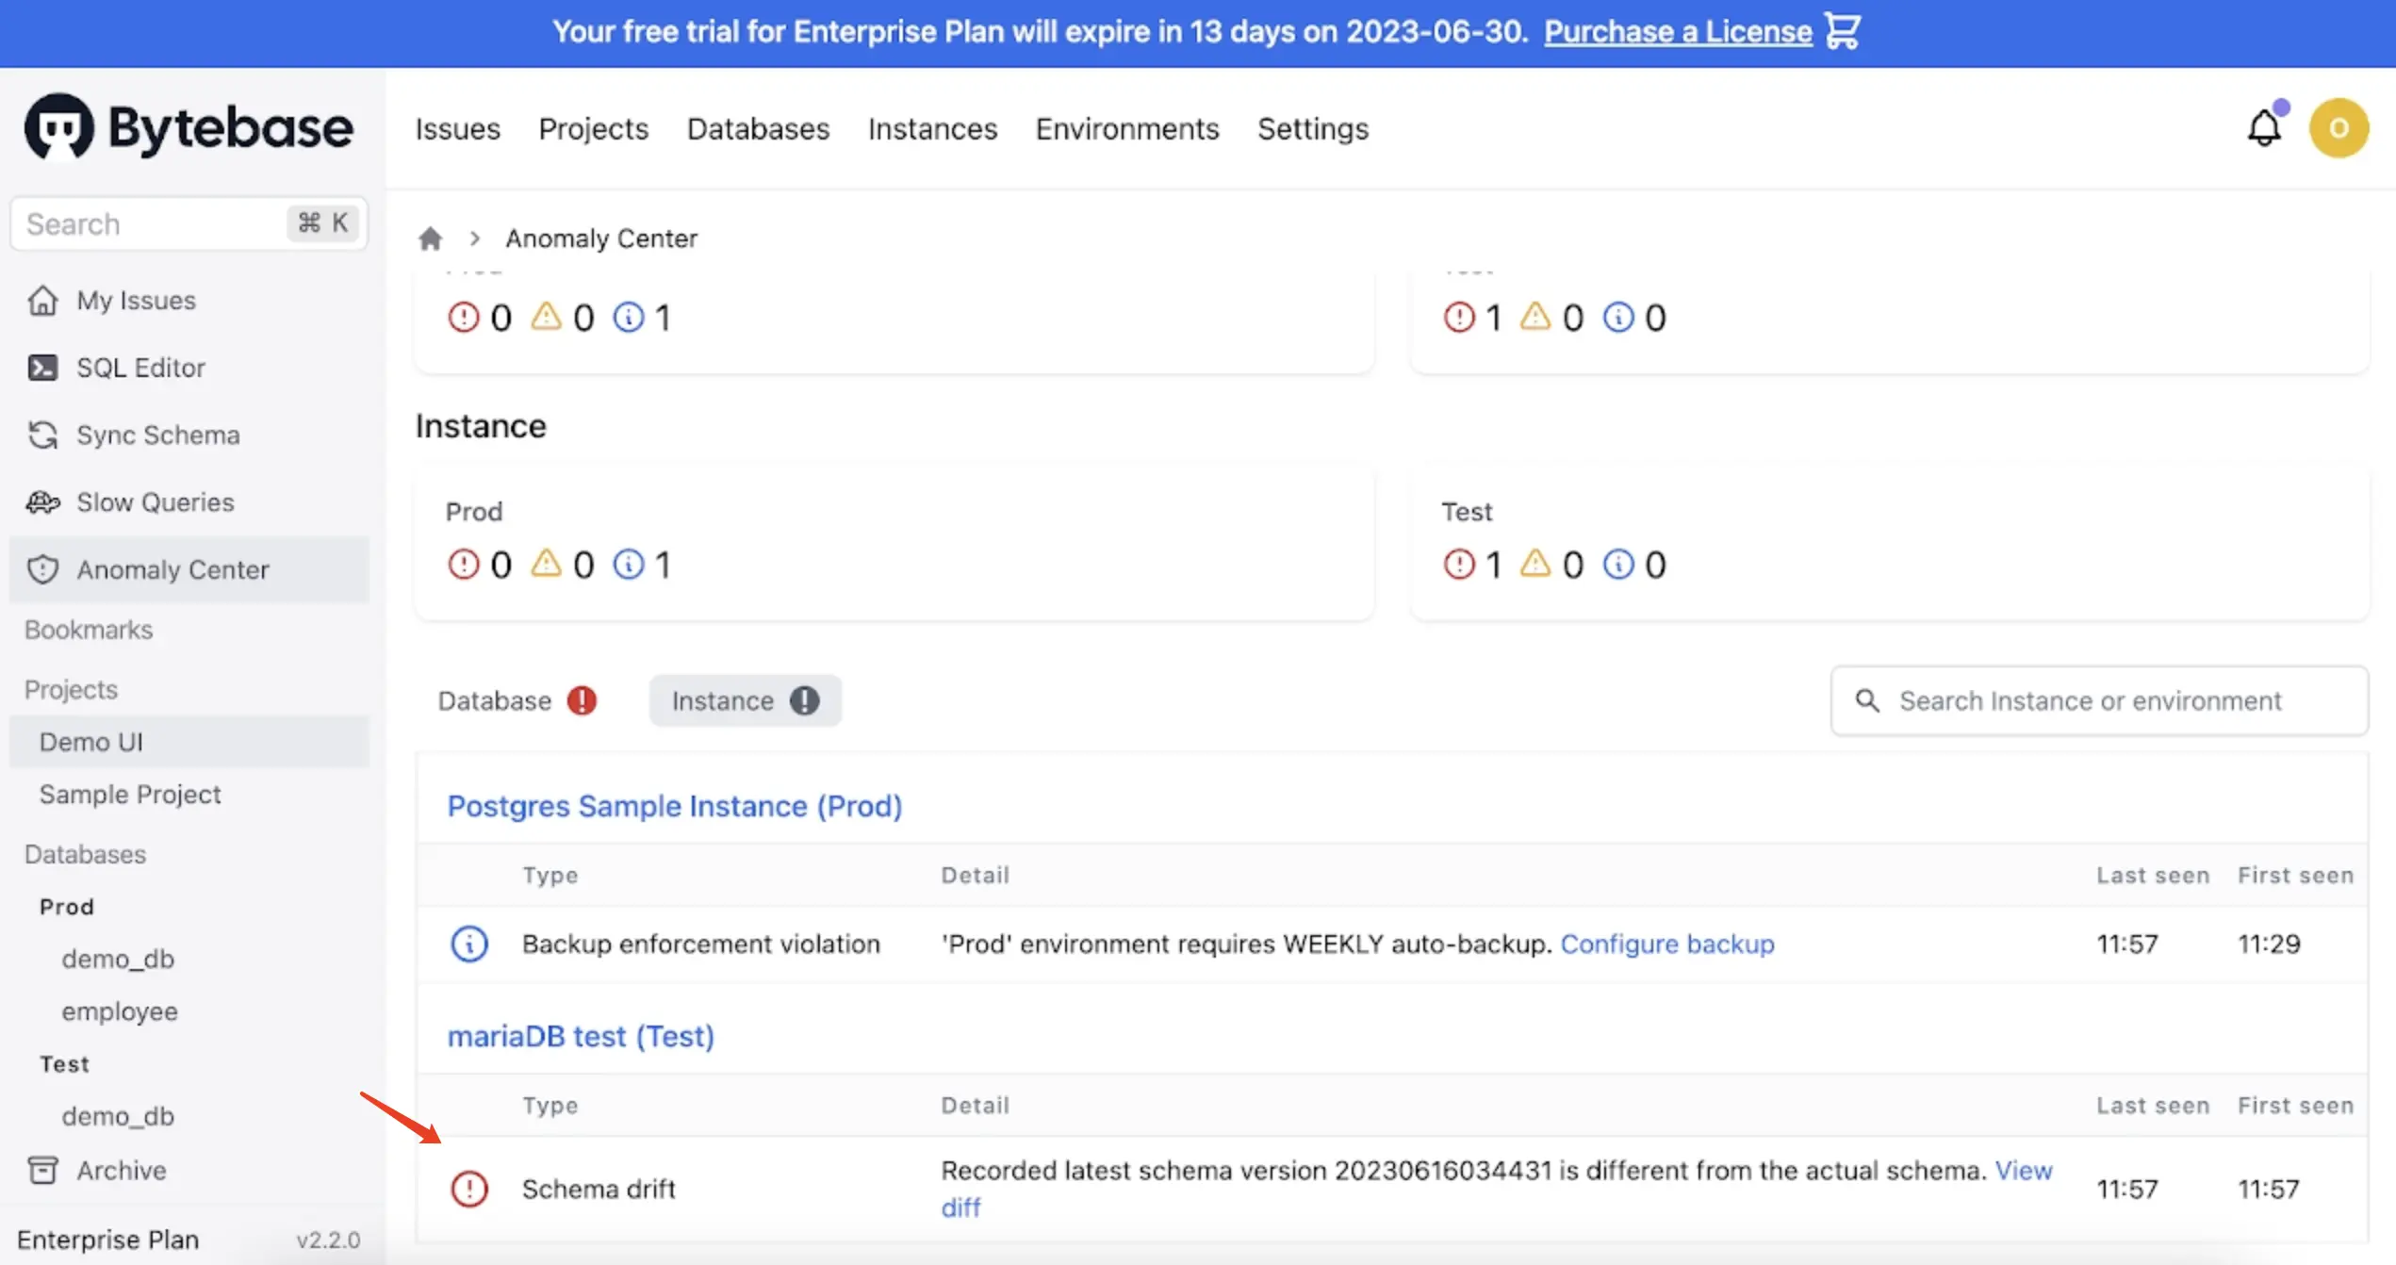Click the home breadcrumb icon
The image size is (2396, 1265).
click(431, 238)
